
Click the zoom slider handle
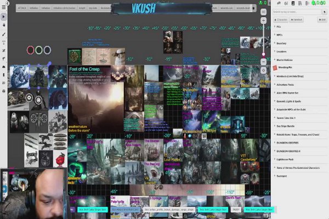(264, 54)
